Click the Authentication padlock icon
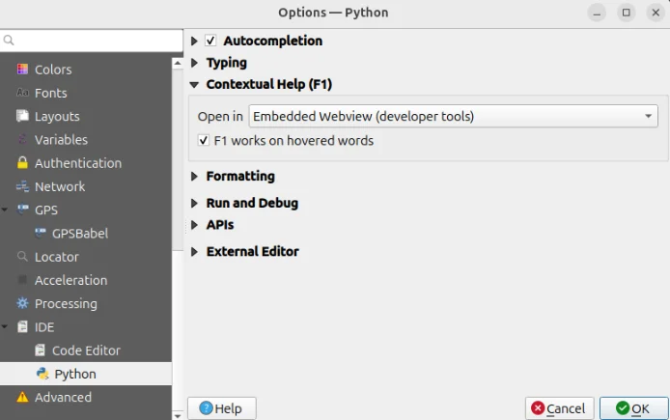This screenshot has height=420, width=670. tap(23, 163)
